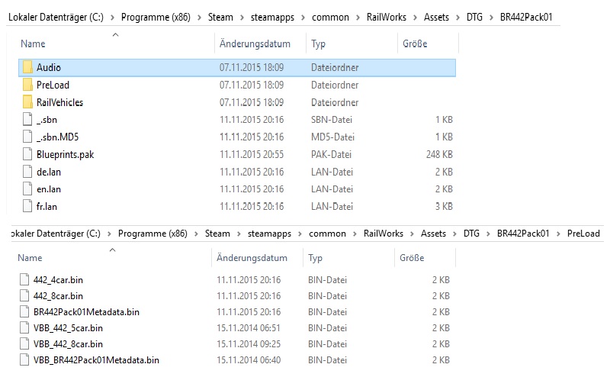Viewport: 610px width, 390px height.
Task: Go to steamapps in the bottom breadcrumb
Action: coord(269,234)
